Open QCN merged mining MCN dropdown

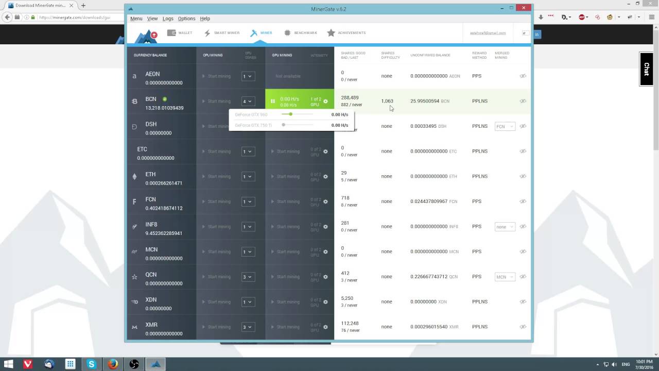coord(505,277)
